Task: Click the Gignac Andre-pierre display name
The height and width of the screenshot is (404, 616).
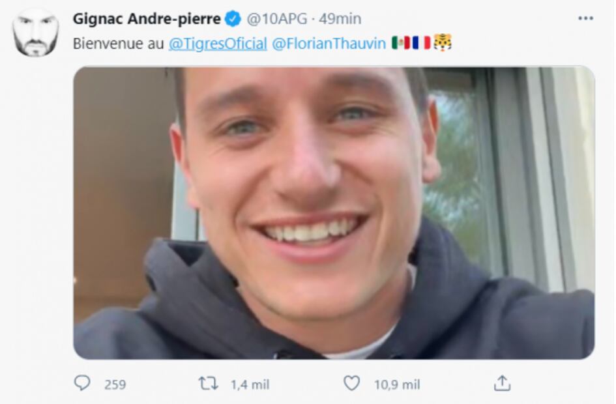Action: click(147, 19)
